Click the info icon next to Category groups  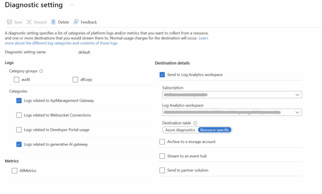(x=41, y=71)
